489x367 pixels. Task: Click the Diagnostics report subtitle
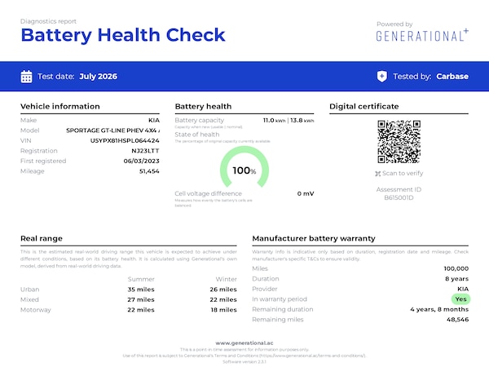point(48,21)
